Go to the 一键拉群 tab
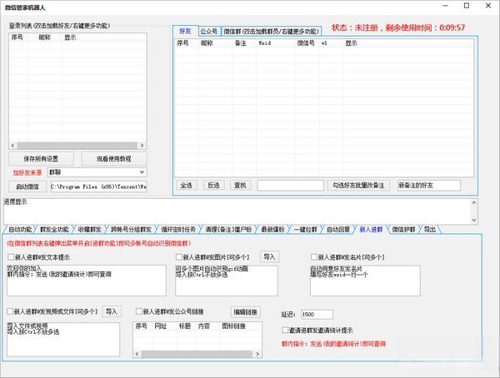The height and width of the screenshot is (378, 500). click(x=305, y=229)
